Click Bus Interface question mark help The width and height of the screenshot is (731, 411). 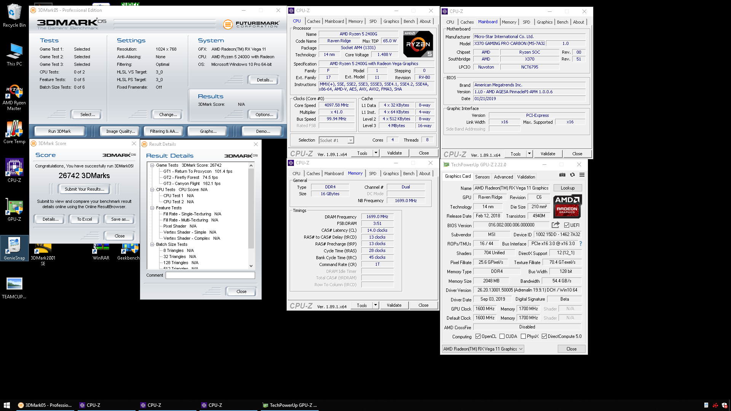(x=581, y=244)
